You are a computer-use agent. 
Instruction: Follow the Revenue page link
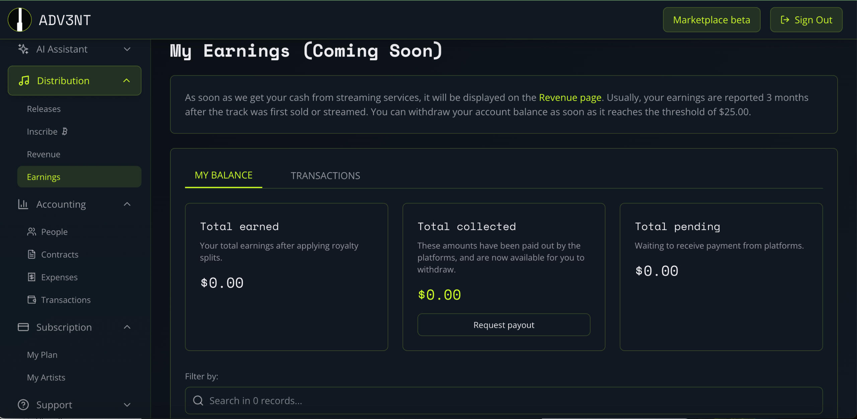point(570,97)
